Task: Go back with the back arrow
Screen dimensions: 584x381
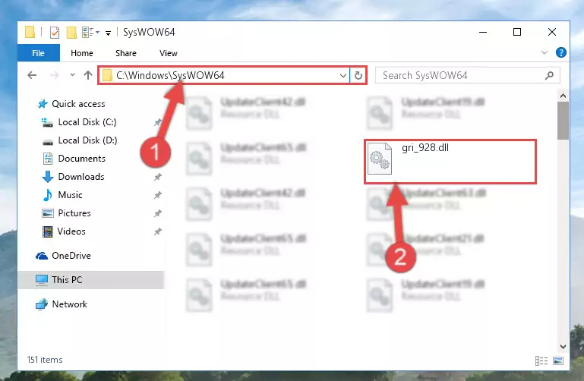Action: point(32,76)
